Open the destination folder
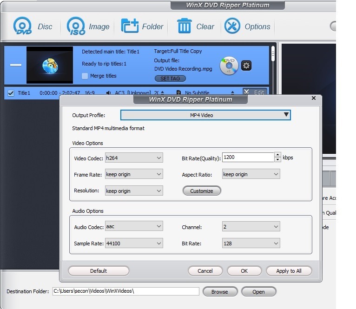356x309 pixels. coord(258,291)
